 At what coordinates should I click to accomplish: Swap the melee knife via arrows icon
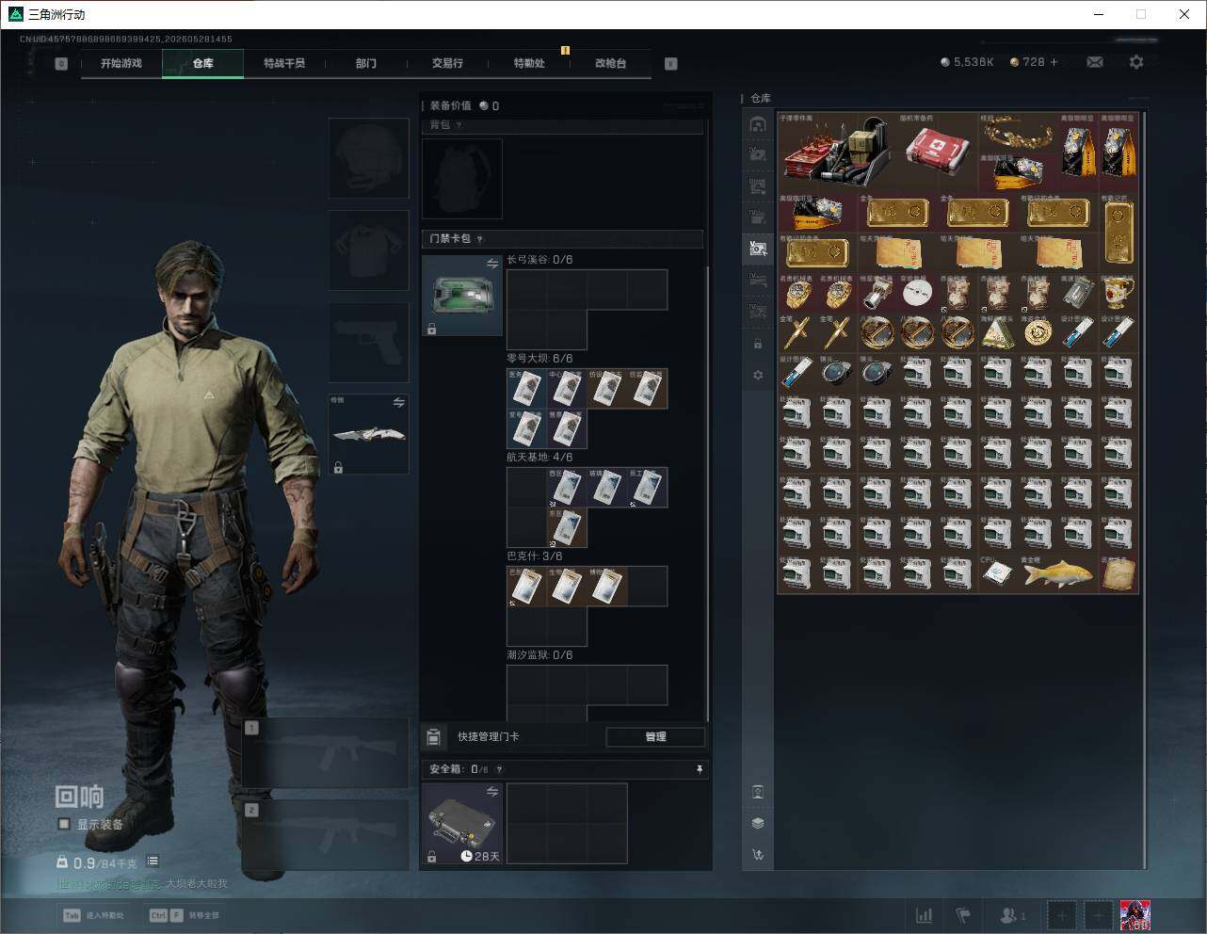click(398, 402)
